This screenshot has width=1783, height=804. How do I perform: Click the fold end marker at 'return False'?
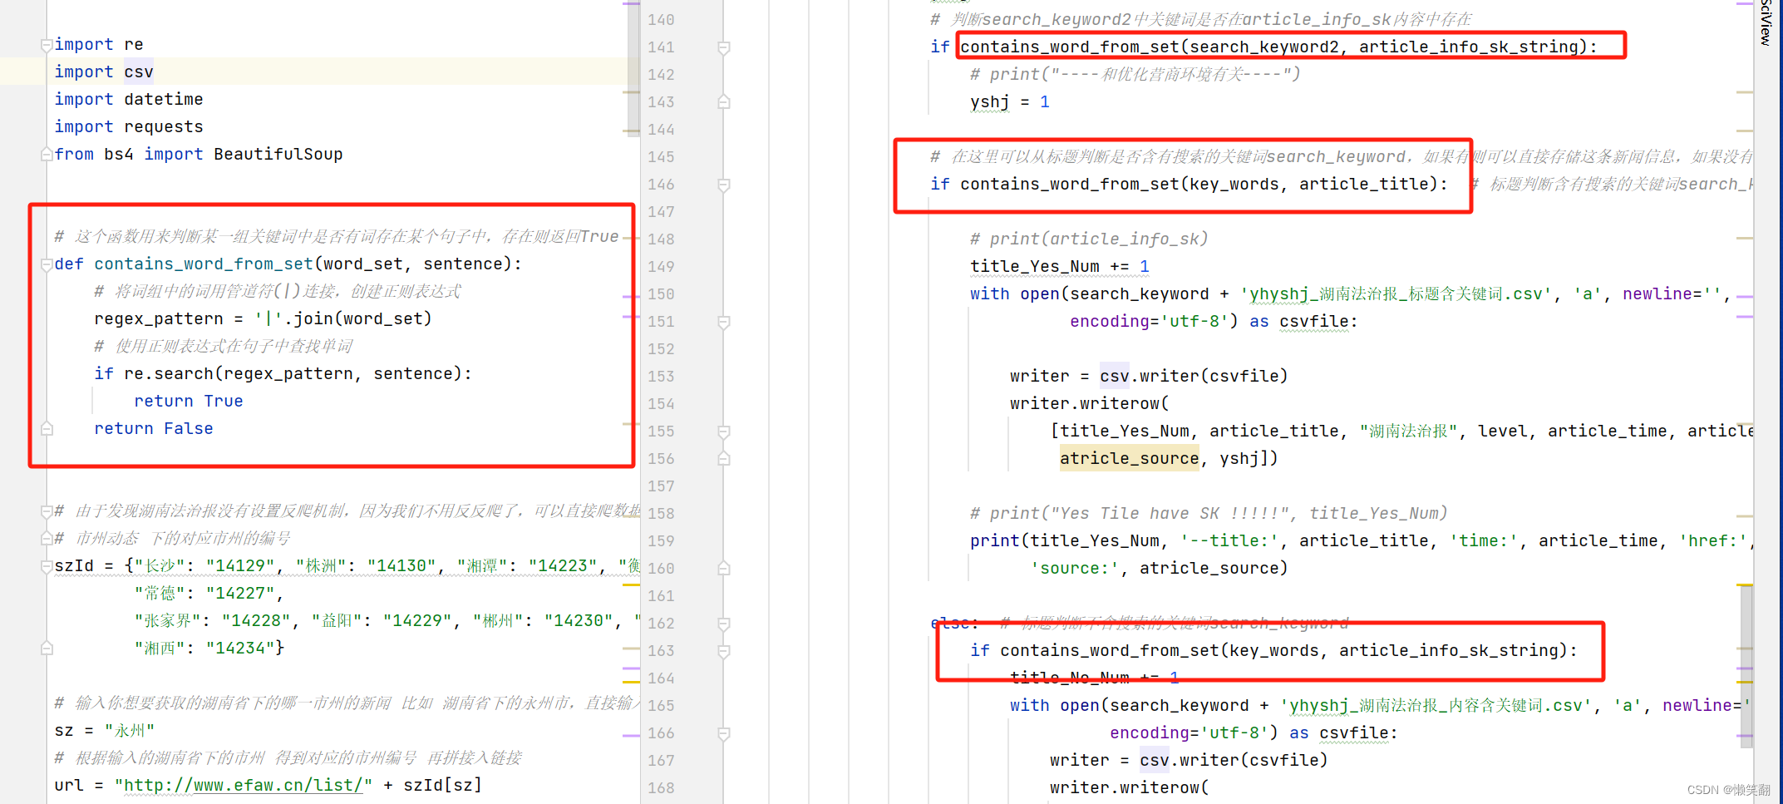[47, 429]
